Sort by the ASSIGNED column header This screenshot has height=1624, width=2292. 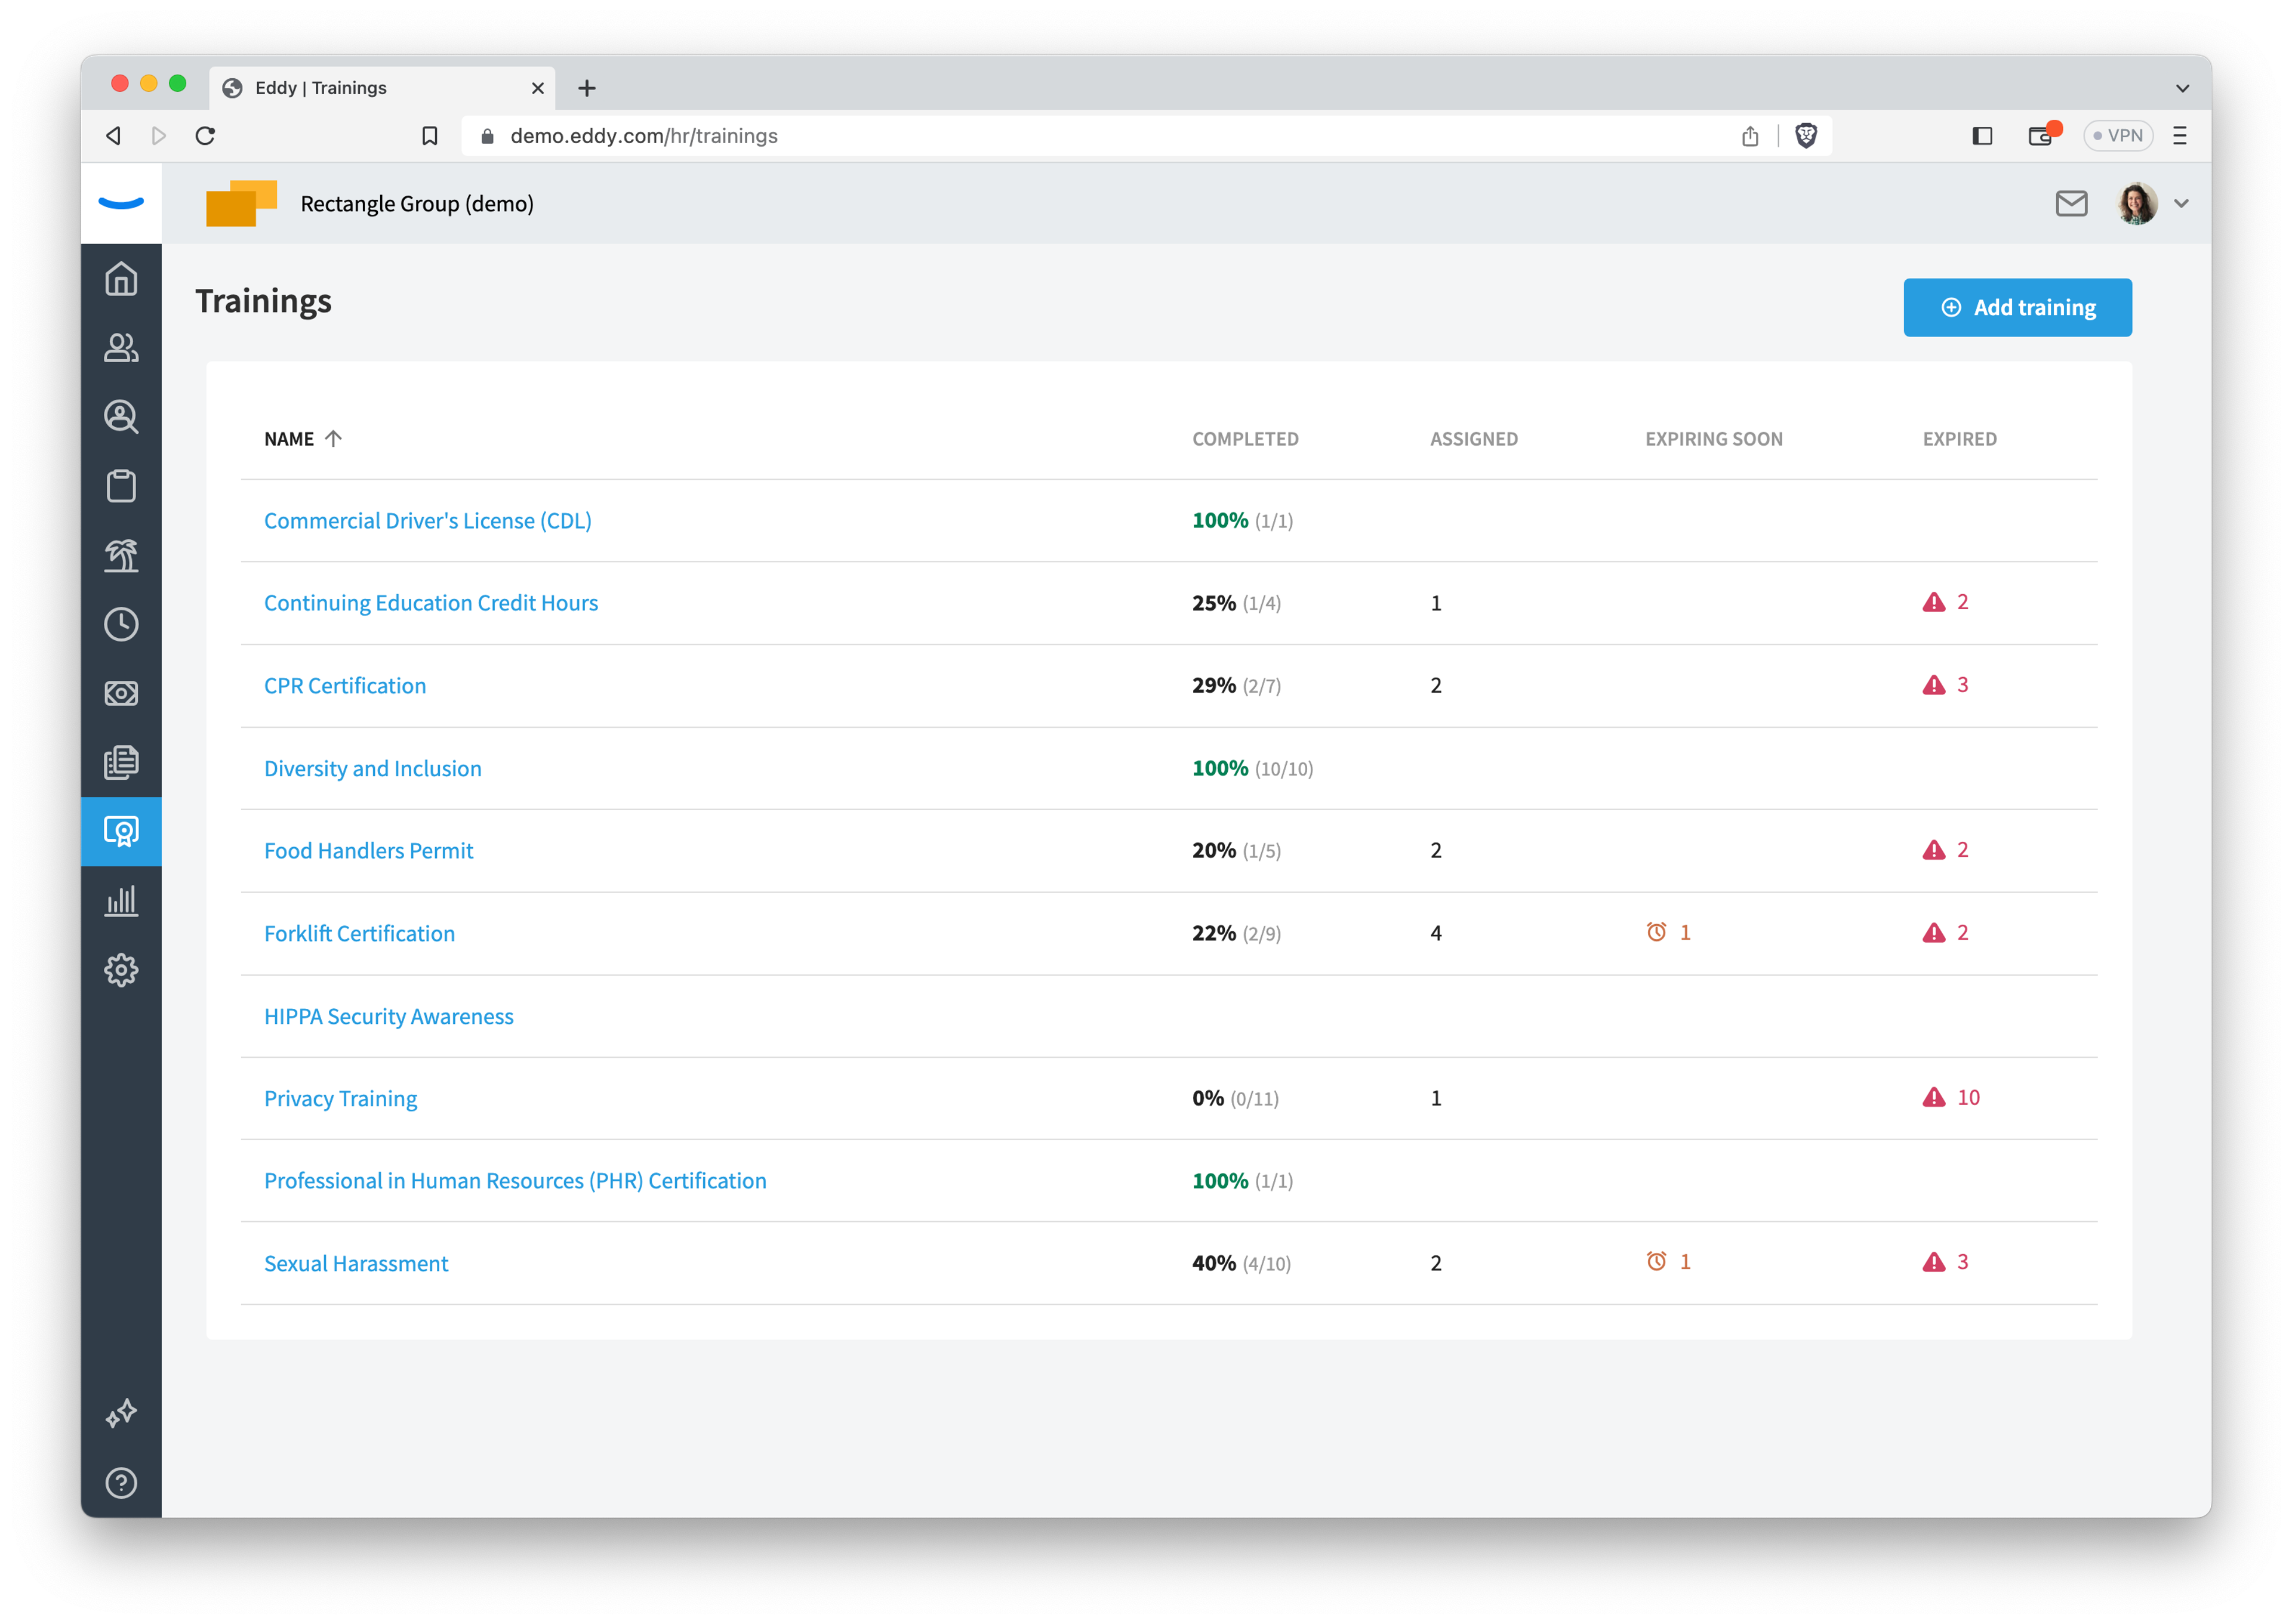click(1472, 439)
